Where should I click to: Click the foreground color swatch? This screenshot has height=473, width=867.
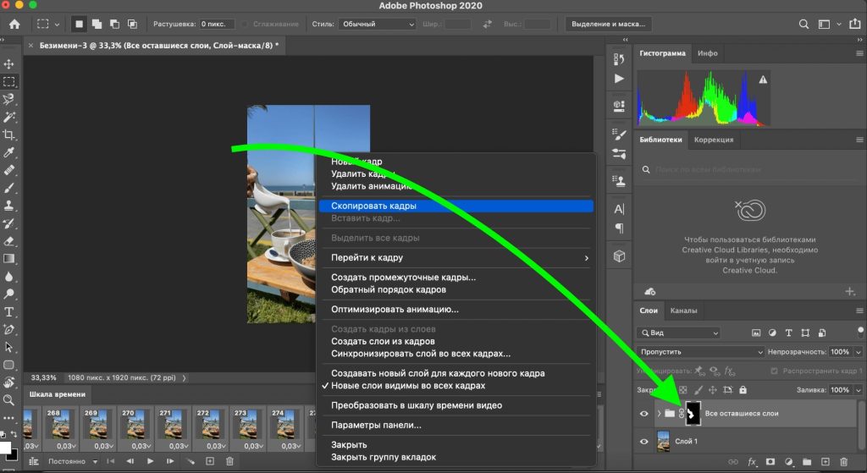pyautogui.click(x=5, y=448)
